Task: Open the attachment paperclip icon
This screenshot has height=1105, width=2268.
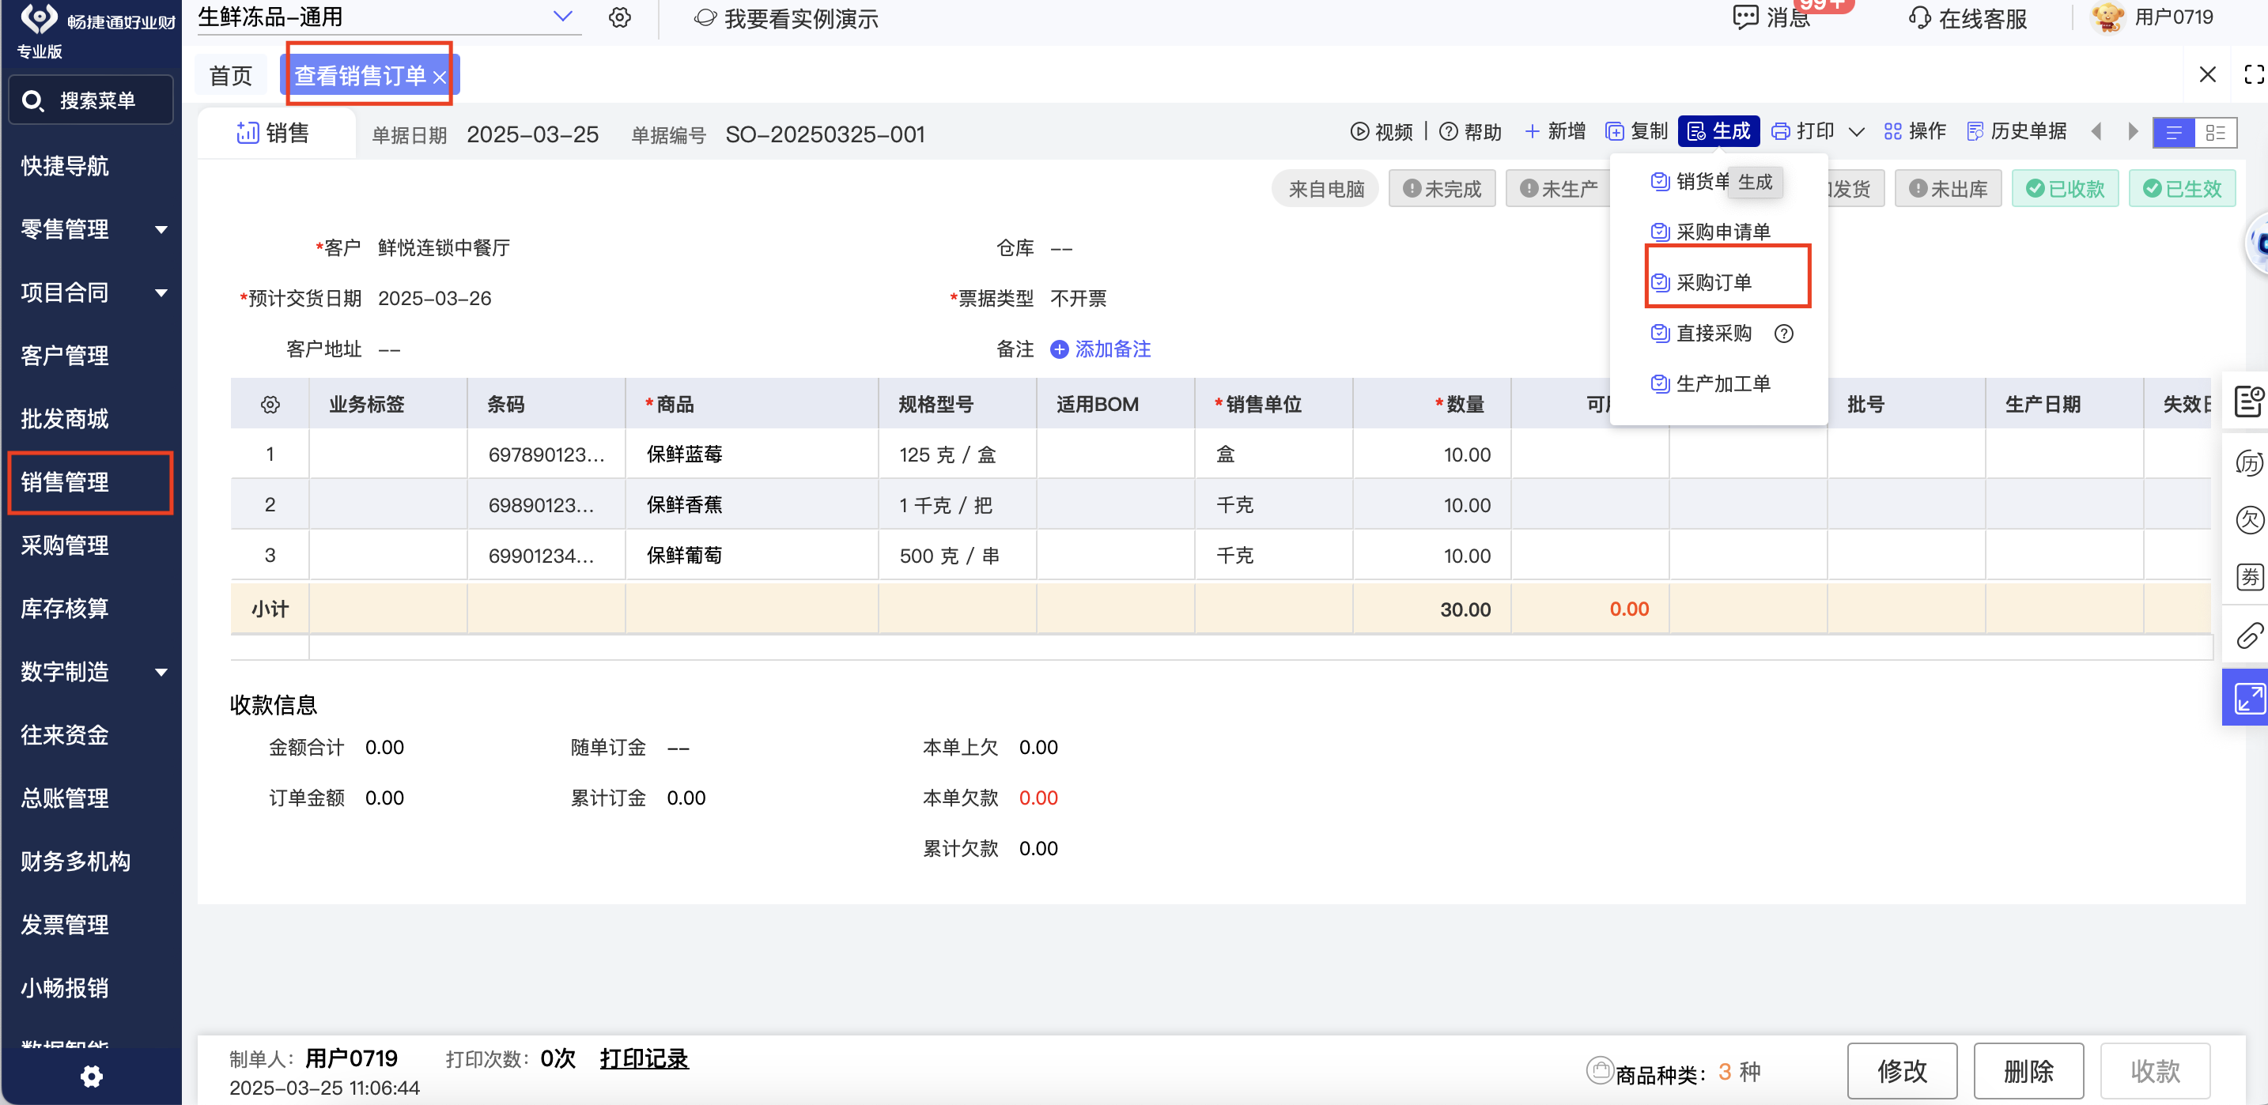Action: [x=2250, y=635]
